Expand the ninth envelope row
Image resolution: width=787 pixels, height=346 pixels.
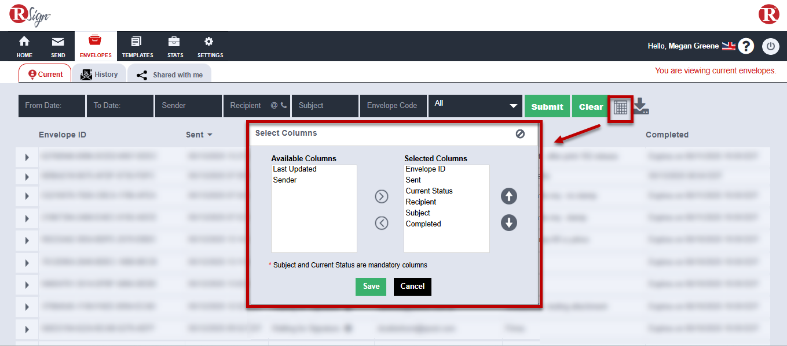coord(27,329)
